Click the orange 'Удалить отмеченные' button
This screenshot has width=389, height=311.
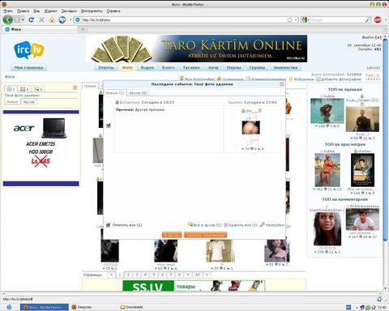coord(205,235)
